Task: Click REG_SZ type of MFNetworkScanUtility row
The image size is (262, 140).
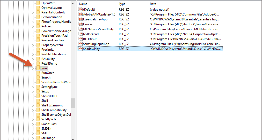Action: [x=124, y=29]
